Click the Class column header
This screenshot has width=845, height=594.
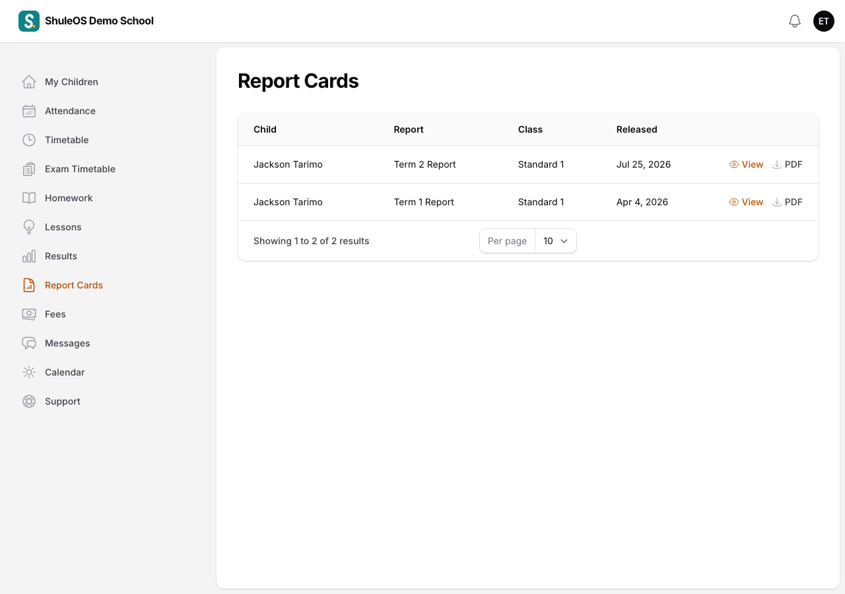coord(530,129)
